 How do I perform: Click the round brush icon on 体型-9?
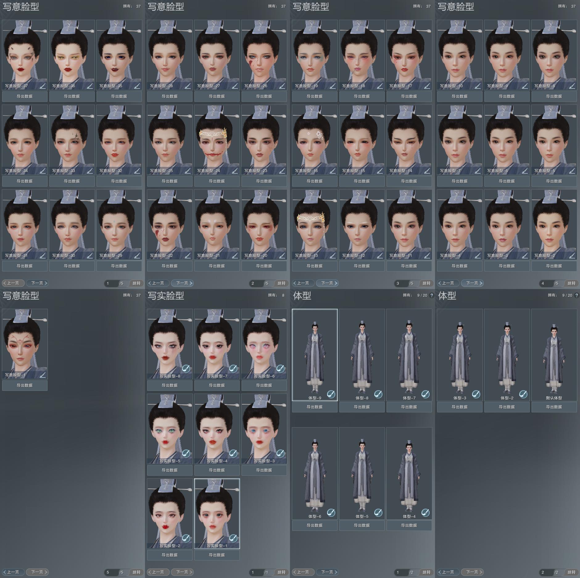(331, 394)
